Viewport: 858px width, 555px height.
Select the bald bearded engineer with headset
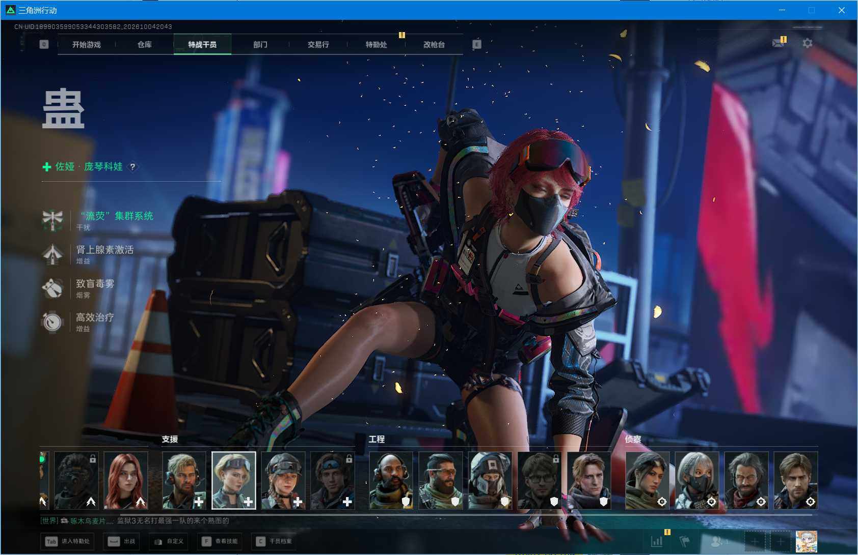click(x=391, y=481)
